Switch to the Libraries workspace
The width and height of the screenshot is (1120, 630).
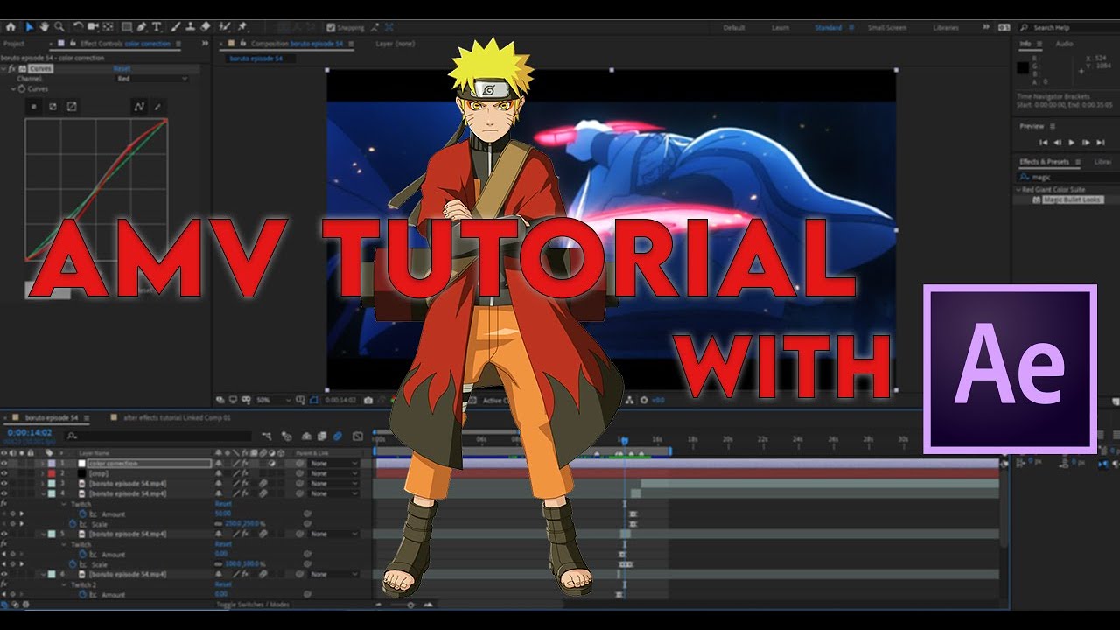click(946, 27)
